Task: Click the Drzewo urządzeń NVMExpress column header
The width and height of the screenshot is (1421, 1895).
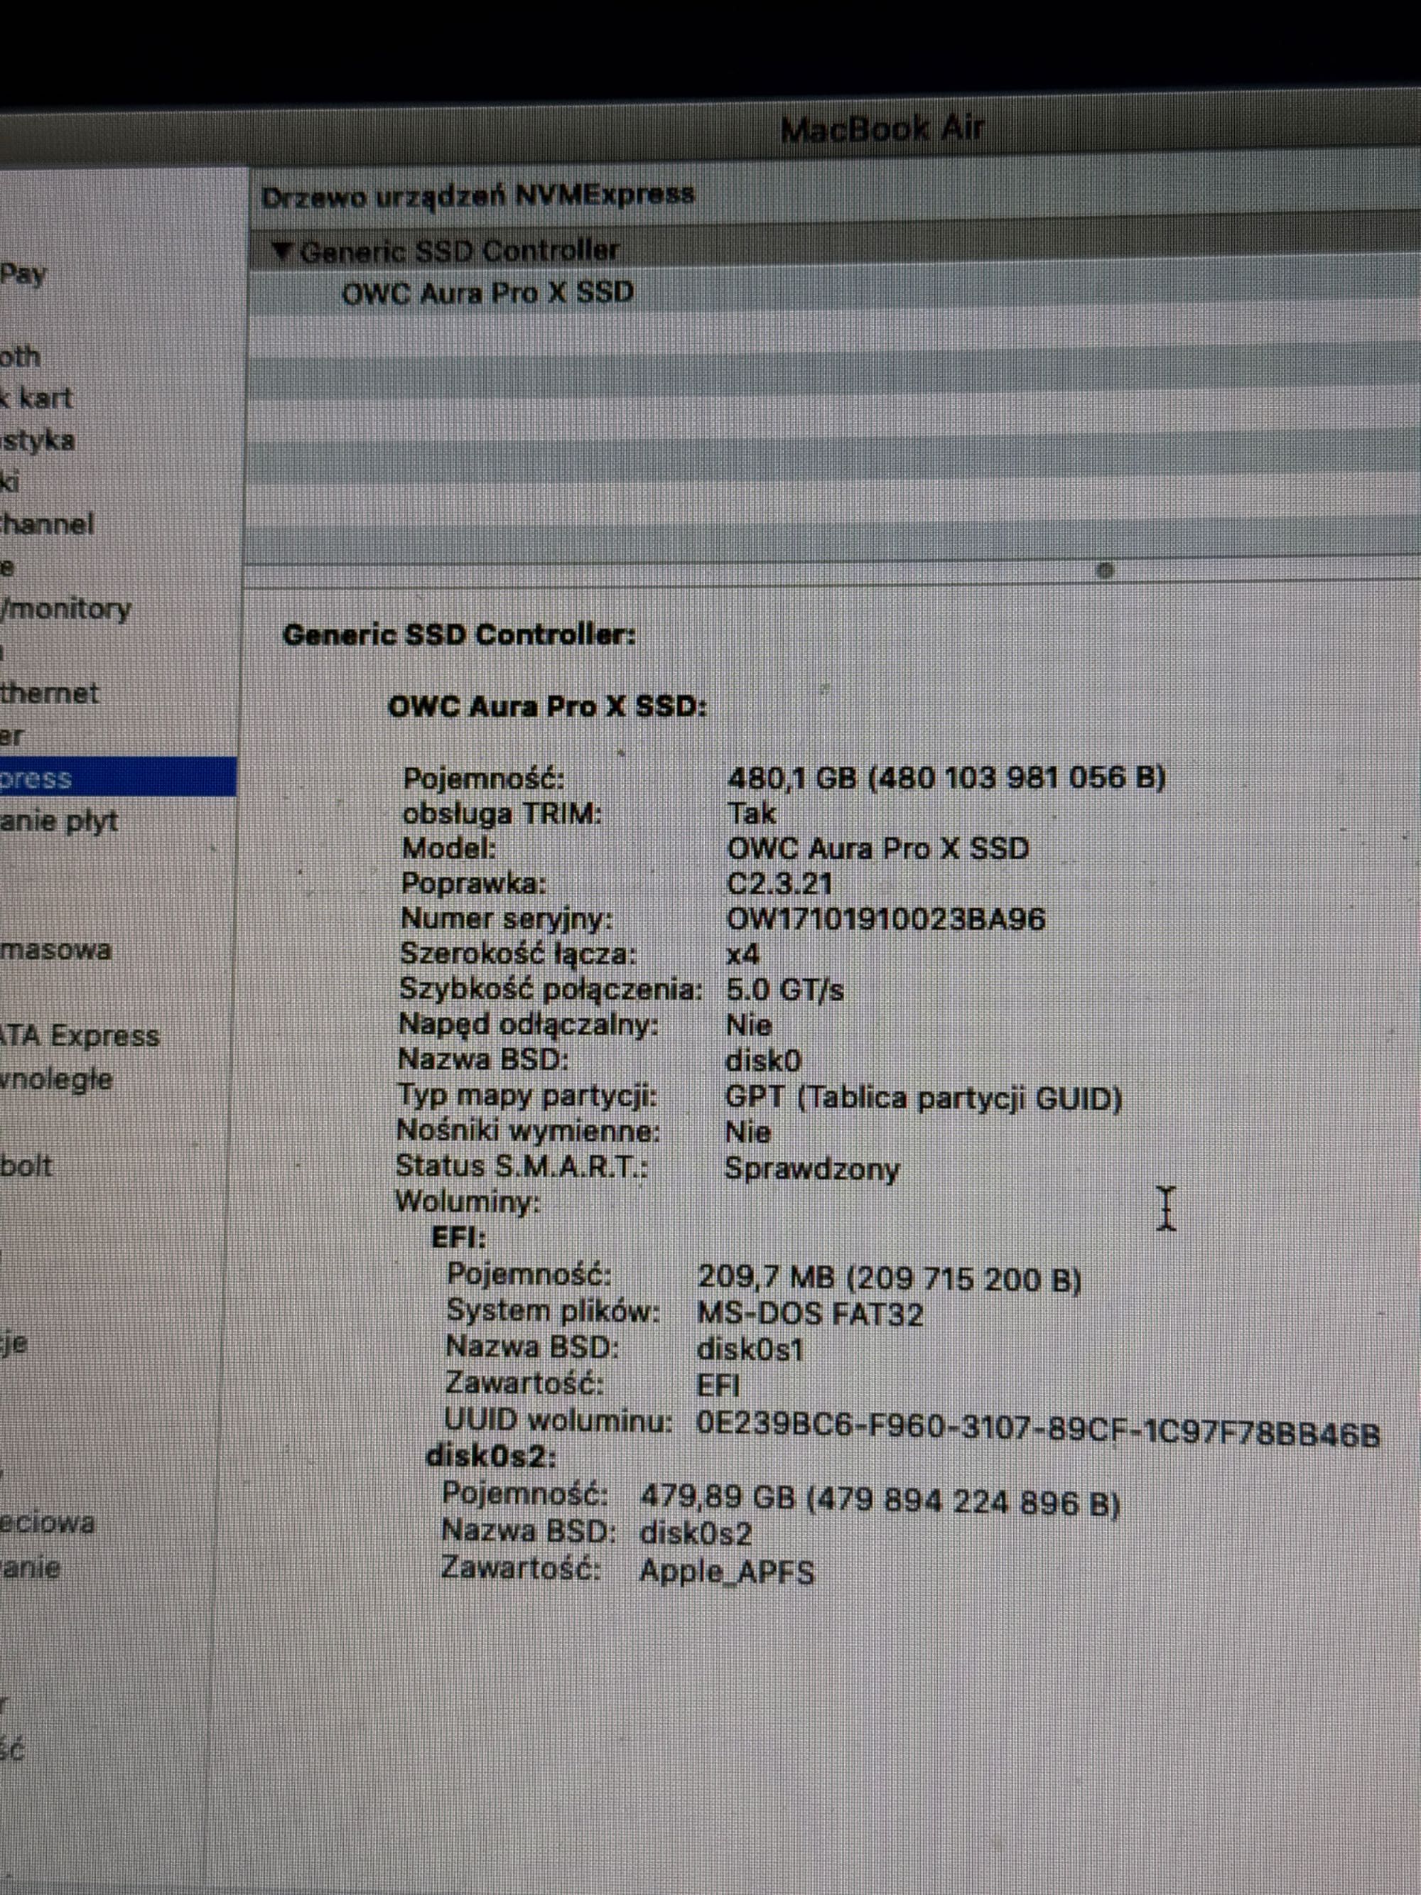Action: (478, 196)
